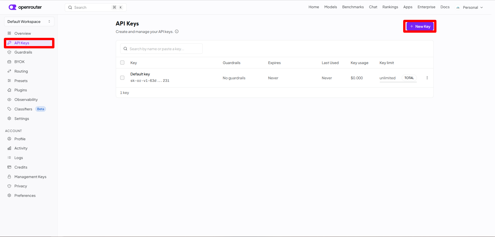Click the Activity bar chart icon
The width and height of the screenshot is (495, 237).
(x=9, y=148)
